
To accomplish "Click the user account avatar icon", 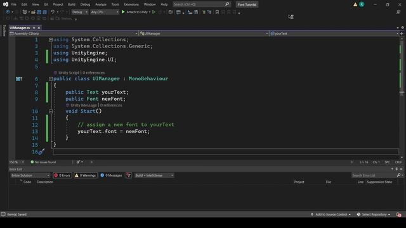I will (362, 4).
